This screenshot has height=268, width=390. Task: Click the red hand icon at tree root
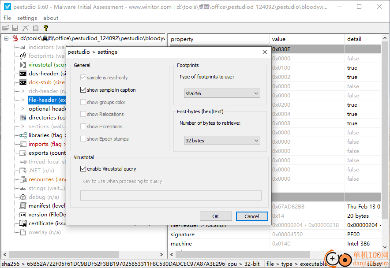pyautogui.click(x=16, y=38)
